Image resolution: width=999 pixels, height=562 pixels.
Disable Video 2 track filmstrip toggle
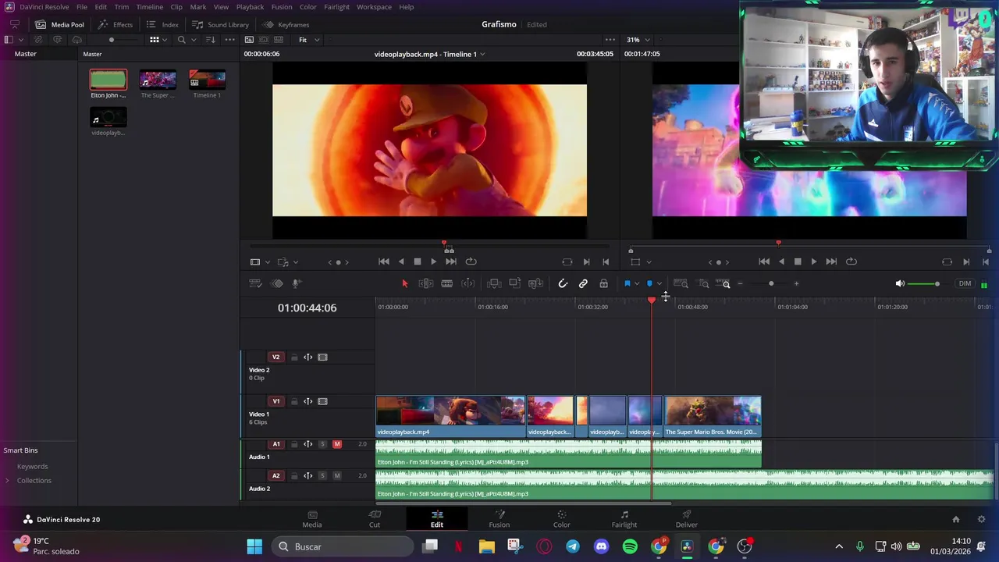point(322,357)
